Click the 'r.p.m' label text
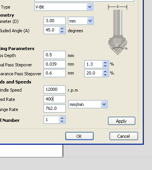The height and width of the screenshot is (170, 152). click(x=73, y=90)
